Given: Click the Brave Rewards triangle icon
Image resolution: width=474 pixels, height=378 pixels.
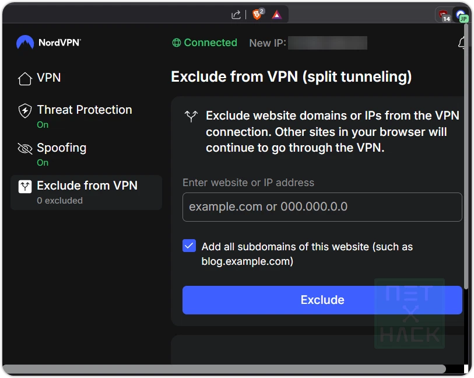Looking at the screenshot, I should coord(276,15).
